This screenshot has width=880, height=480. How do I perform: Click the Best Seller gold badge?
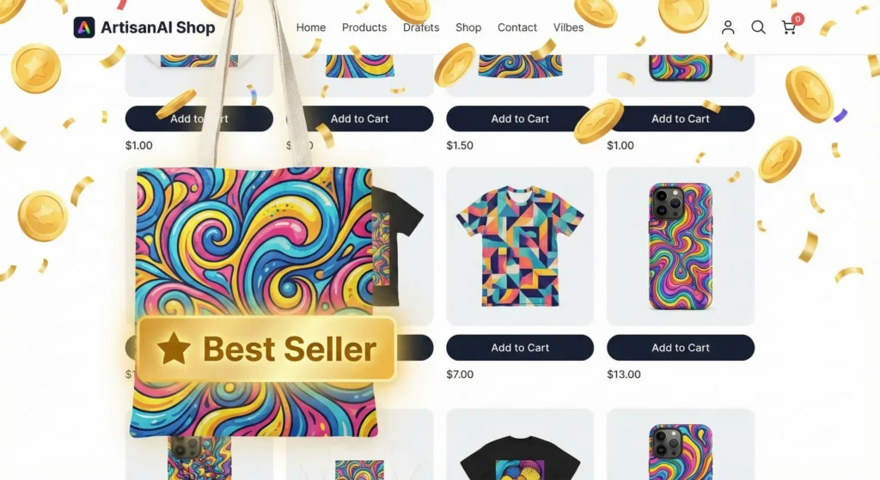click(266, 349)
